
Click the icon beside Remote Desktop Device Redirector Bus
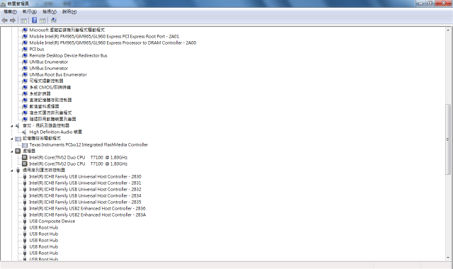click(25, 55)
